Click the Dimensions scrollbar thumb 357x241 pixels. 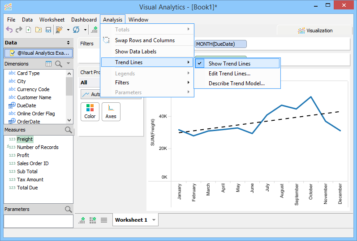tap(69, 87)
